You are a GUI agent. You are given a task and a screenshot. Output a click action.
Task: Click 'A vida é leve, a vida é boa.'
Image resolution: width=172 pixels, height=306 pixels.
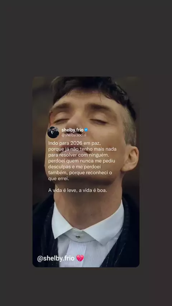pos(77,190)
